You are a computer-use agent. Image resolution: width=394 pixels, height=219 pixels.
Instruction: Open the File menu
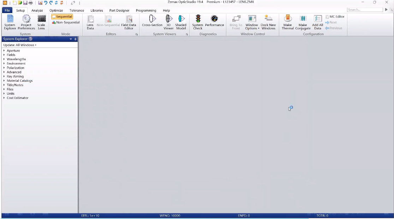(x=7, y=10)
